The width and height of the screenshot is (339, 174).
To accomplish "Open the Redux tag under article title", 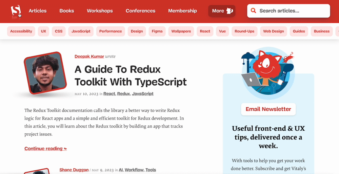I will pyautogui.click(x=123, y=94).
